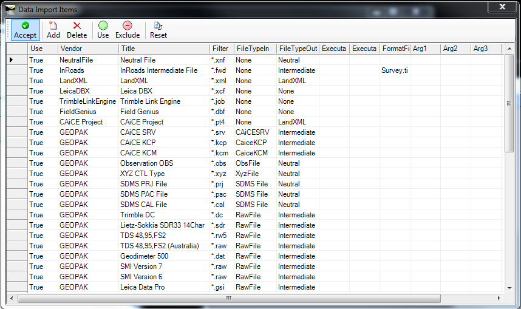Click the *.xcf filter cell
This screenshot has width=521, height=309.
tap(222, 90)
